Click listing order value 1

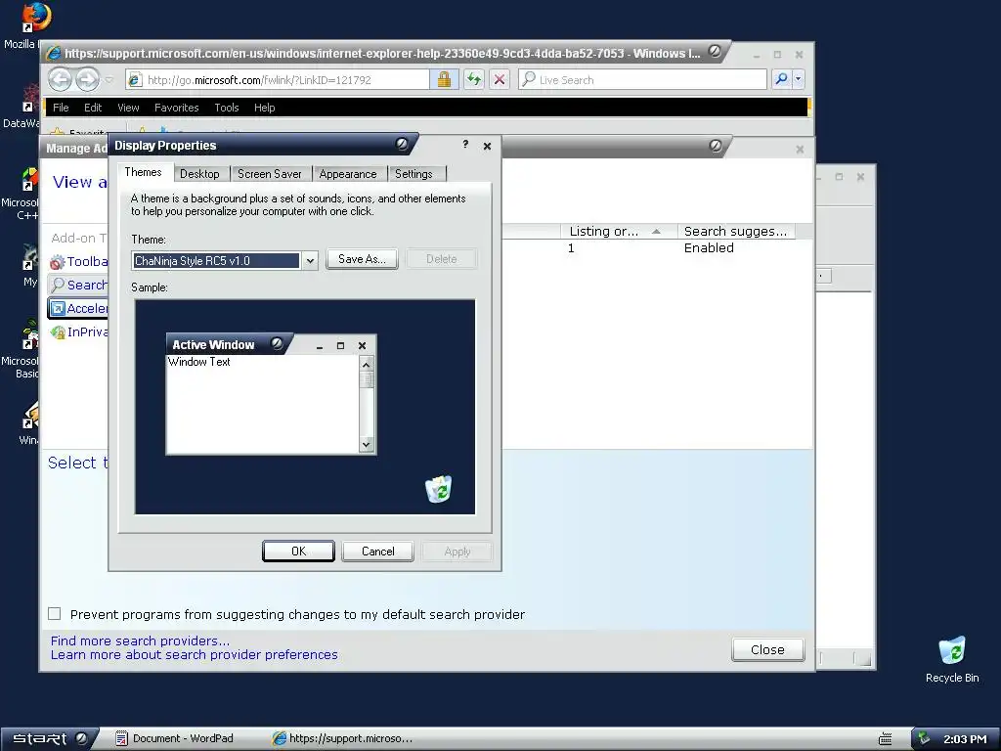pyautogui.click(x=571, y=247)
